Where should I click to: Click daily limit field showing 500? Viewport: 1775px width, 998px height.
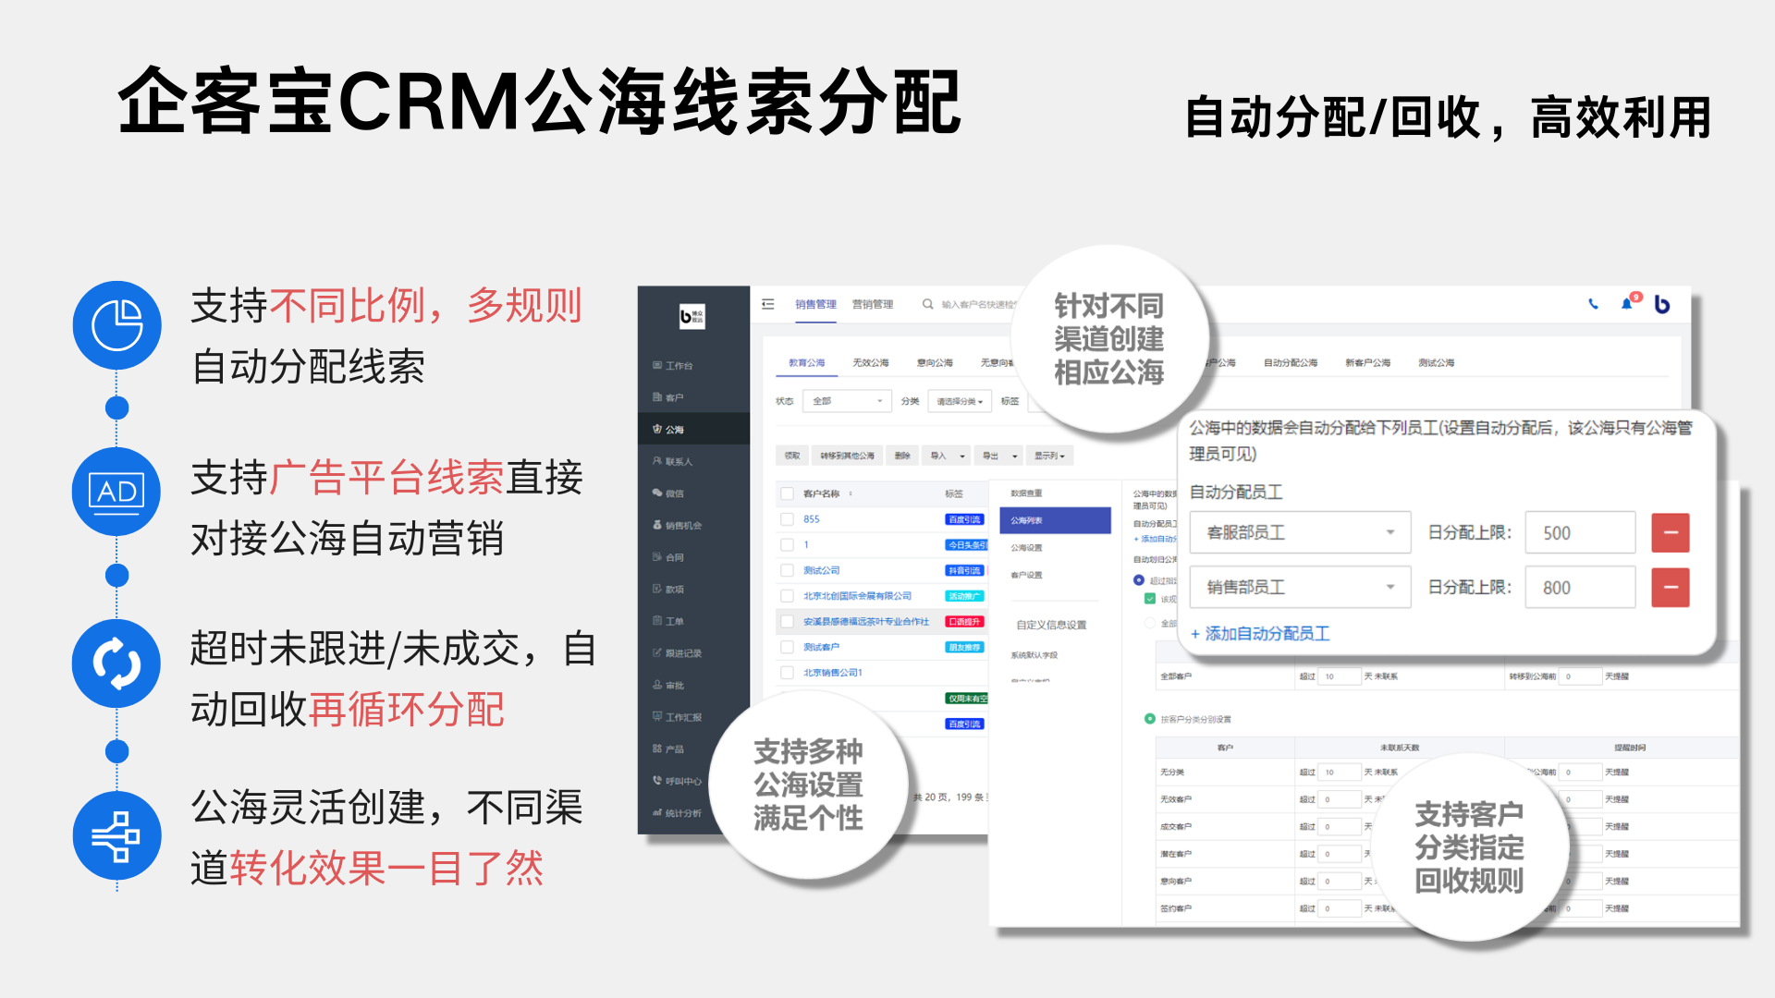pyautogui.click(x=1580, y=533)
